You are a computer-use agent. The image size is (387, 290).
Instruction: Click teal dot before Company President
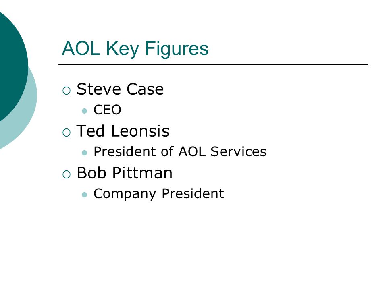84,195
